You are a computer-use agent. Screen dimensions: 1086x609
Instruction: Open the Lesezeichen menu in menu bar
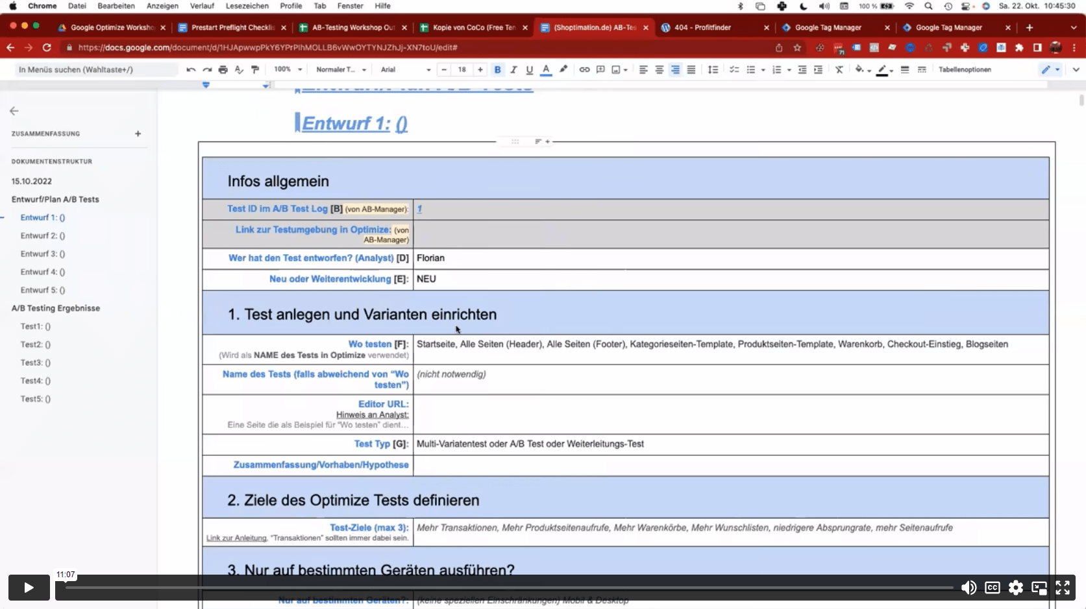point(247,6)
